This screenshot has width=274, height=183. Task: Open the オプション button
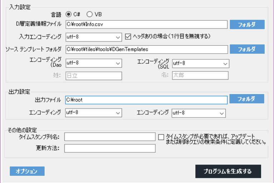(x=27, y=171)
